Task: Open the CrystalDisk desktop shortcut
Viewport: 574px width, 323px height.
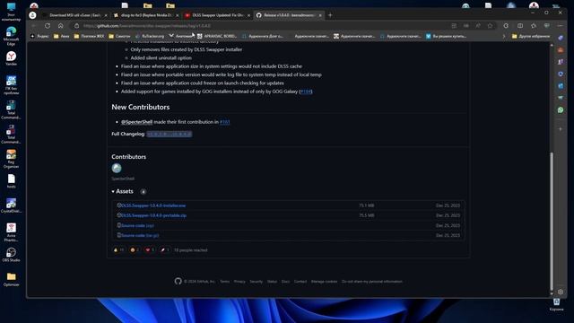Action: [x=11, y=205]
